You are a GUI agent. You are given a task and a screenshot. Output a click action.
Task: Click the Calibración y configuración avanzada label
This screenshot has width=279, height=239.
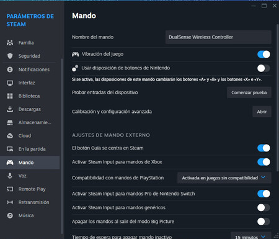click(112, 112)
